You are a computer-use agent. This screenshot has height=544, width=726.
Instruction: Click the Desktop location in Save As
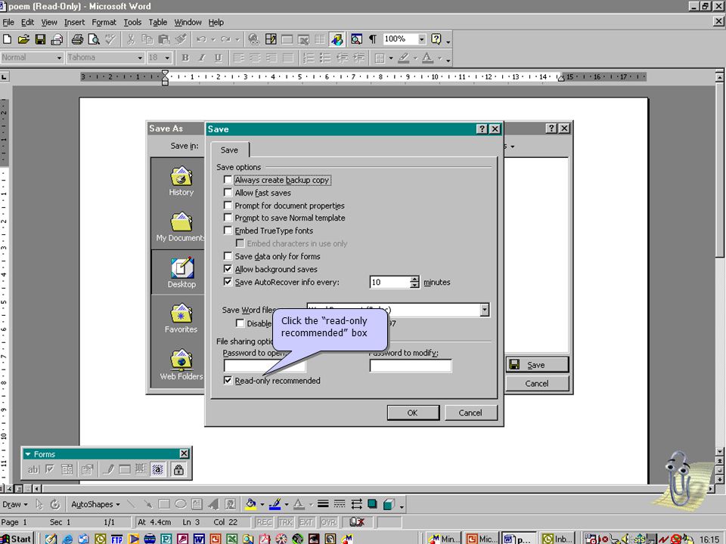[181, 273]
